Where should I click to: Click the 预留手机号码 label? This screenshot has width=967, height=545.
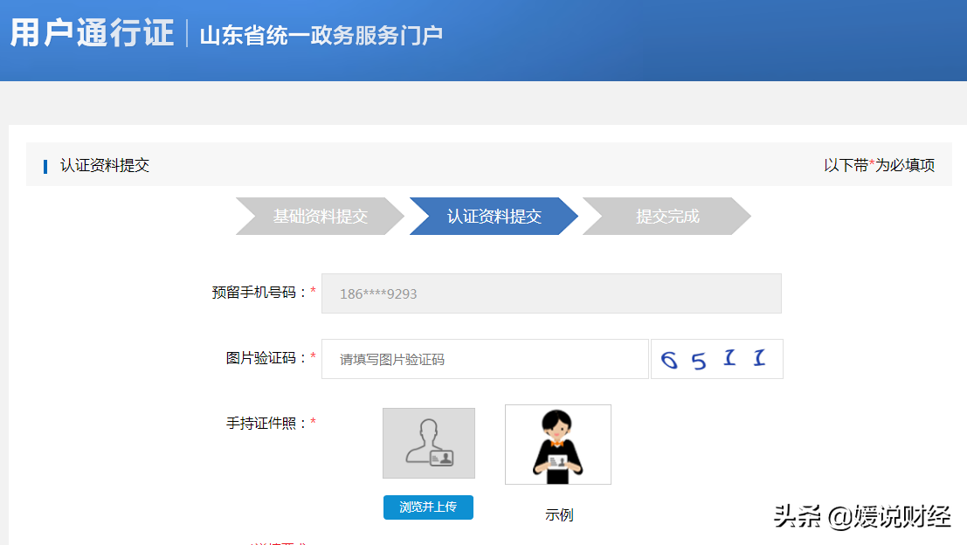(259, 293)
